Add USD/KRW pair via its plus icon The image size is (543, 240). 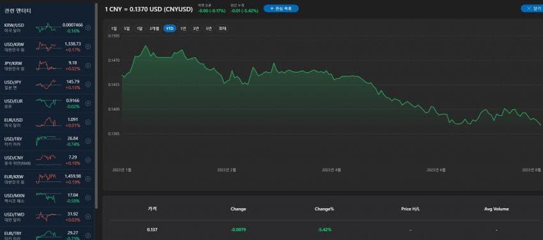(88, 46)
